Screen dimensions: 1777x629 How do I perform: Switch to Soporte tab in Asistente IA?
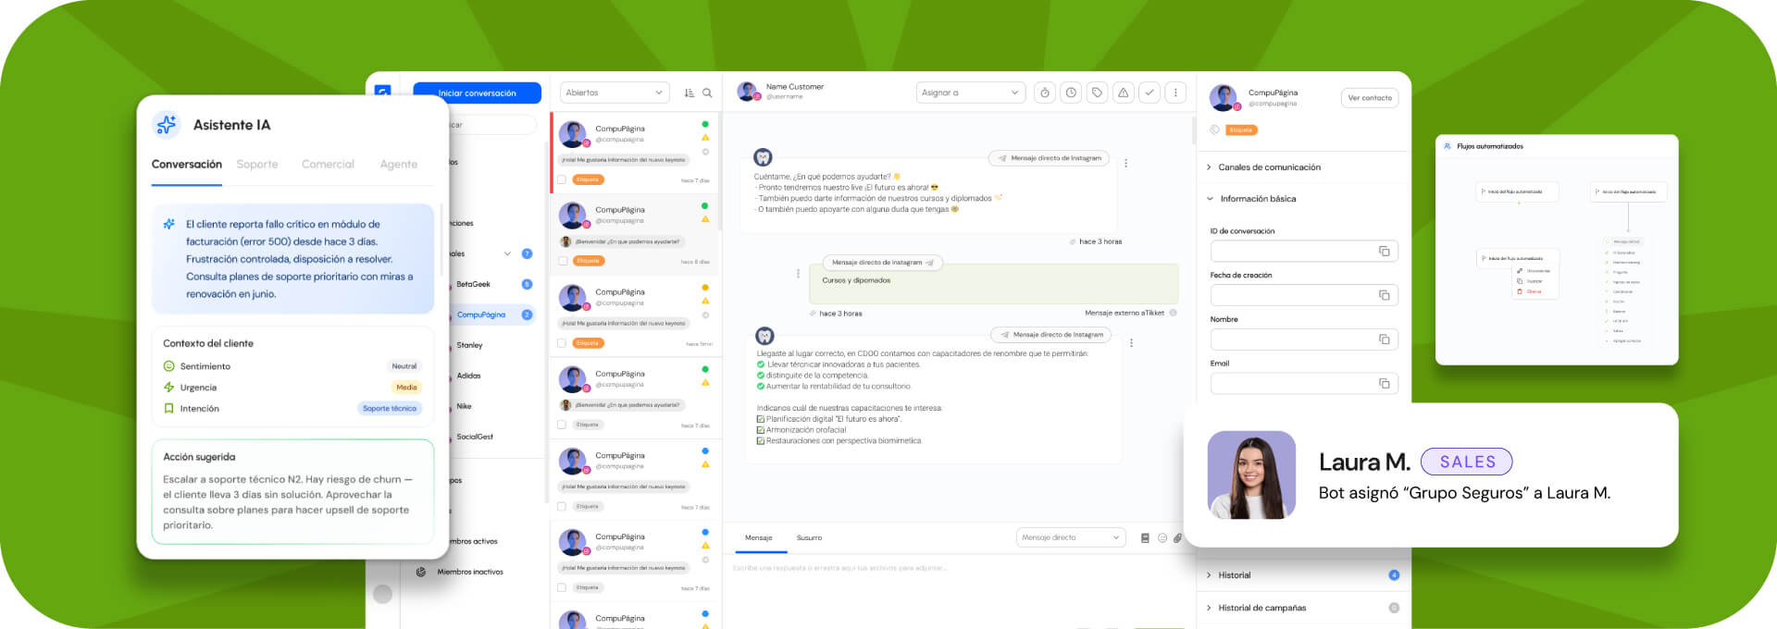click(257, 164)
